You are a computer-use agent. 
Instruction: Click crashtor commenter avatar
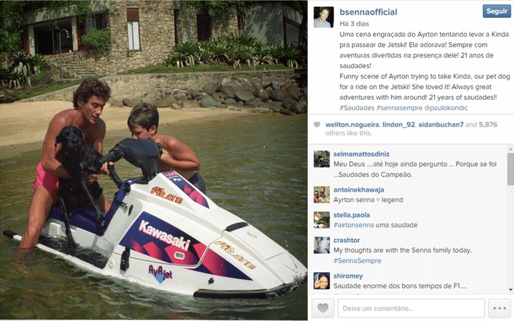point(322,245)
